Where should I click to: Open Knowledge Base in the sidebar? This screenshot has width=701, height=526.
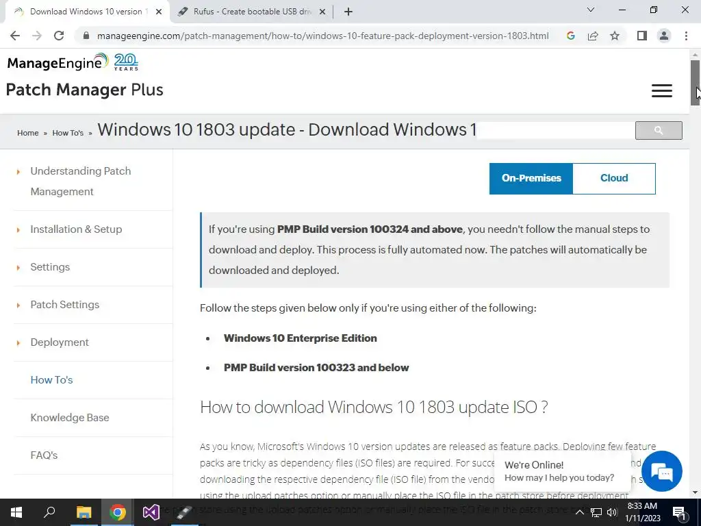70,417
